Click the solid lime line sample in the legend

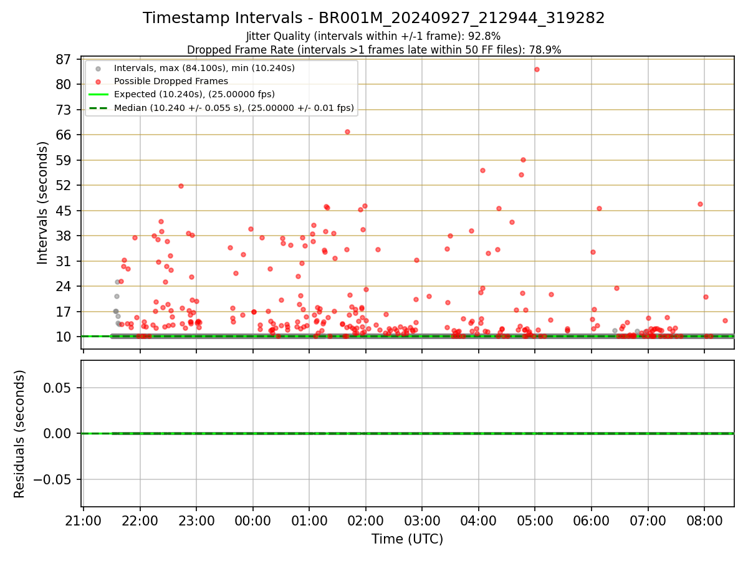(98, 95)
